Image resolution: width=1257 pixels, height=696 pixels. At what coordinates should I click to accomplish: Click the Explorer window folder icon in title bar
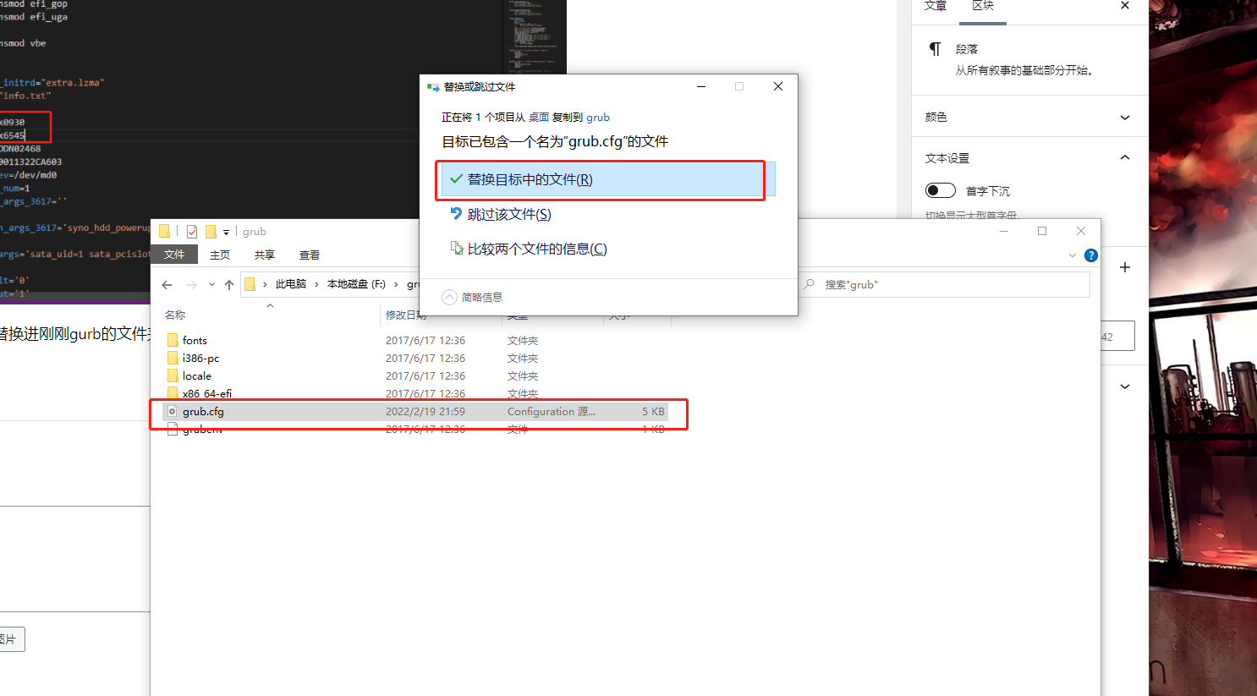coord(165,231)
